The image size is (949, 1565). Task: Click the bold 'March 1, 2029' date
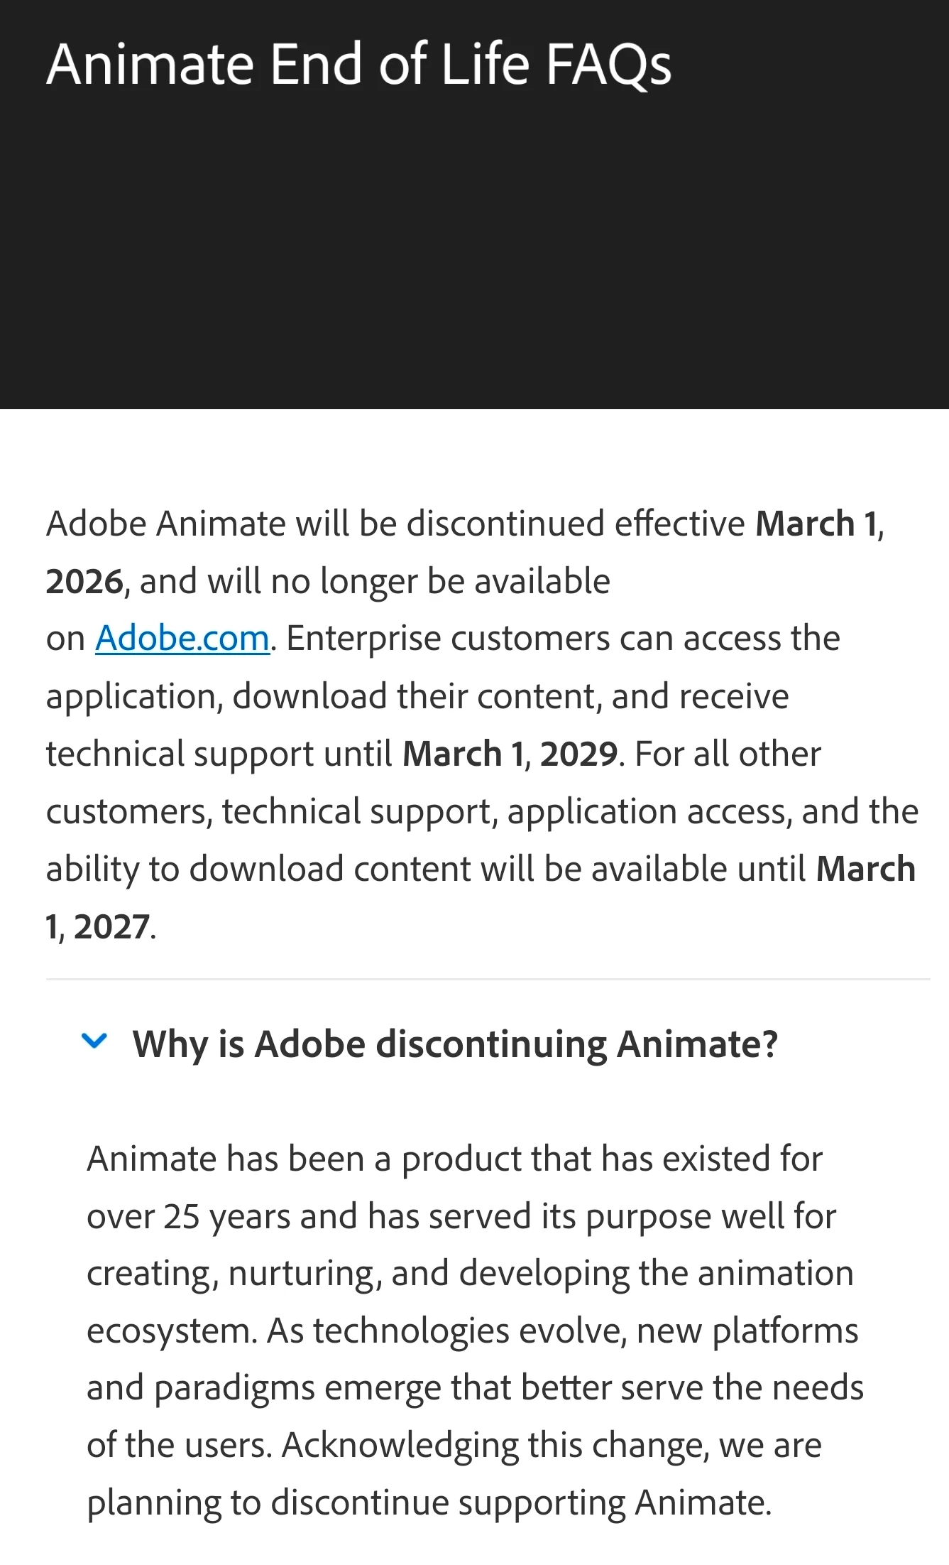(510, 754)
